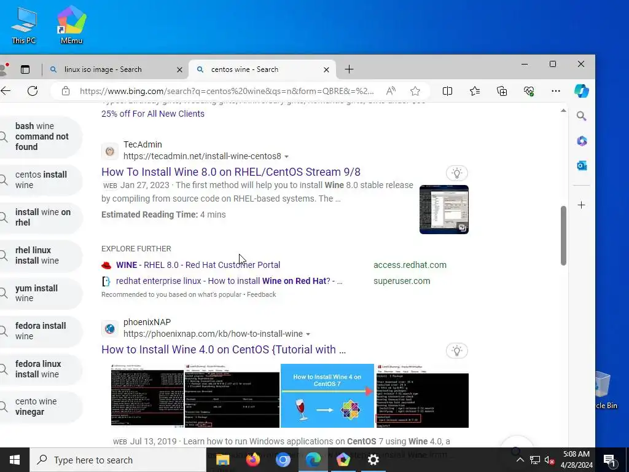Open split screen view icon
The height and width of the screenshot is (472, 629).
point(447,91)
